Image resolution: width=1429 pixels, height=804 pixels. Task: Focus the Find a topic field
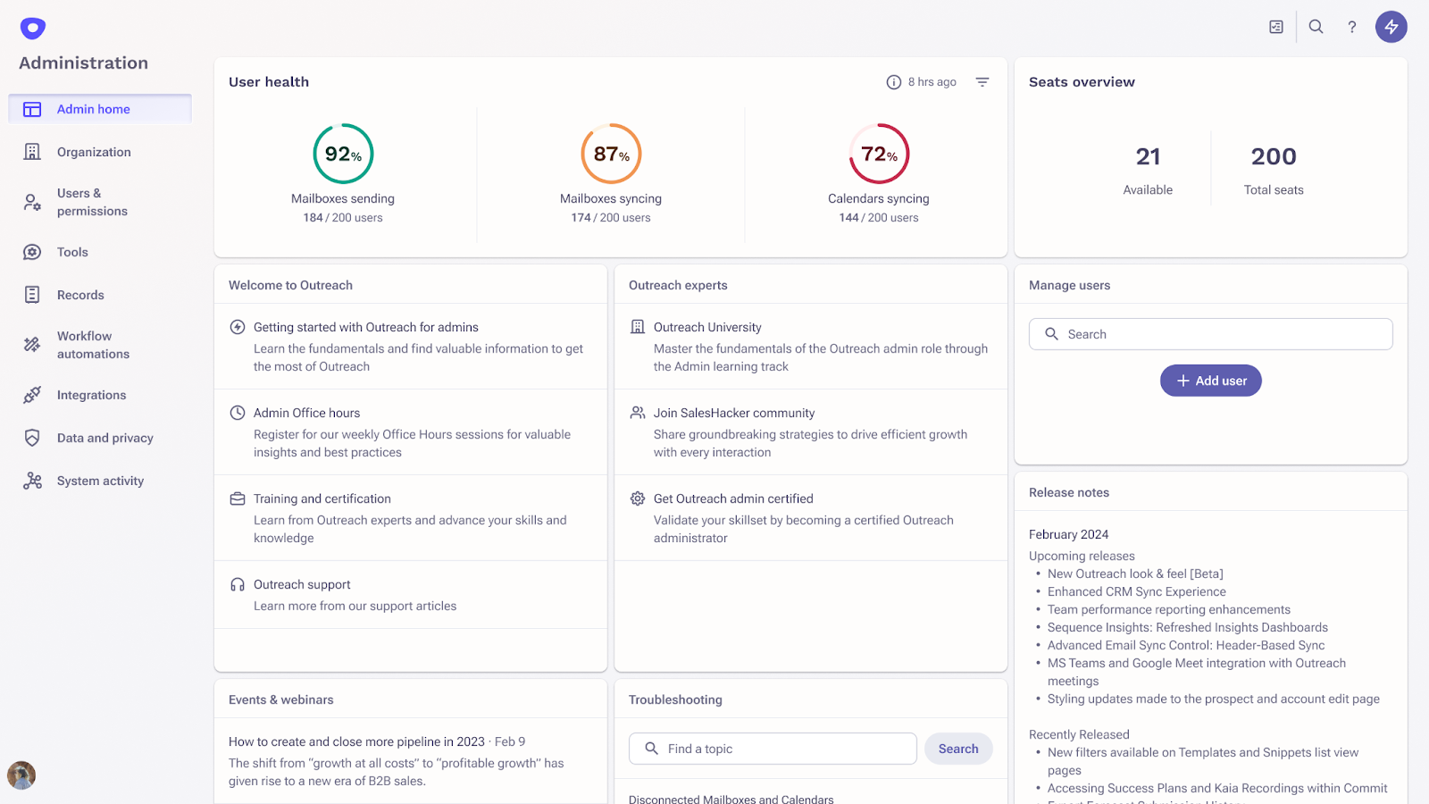(x=773, y=749)
